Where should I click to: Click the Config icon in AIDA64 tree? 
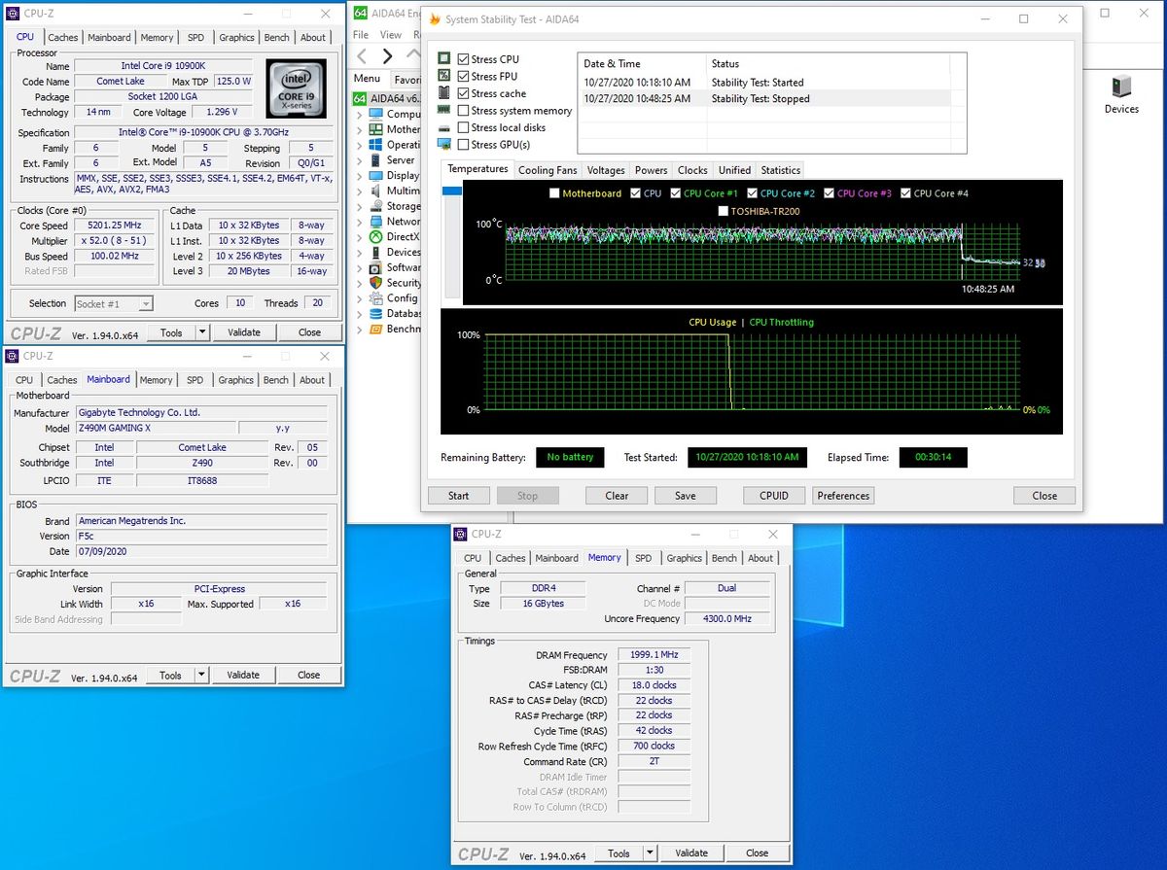pyautogui.click(x=376, y=298)
